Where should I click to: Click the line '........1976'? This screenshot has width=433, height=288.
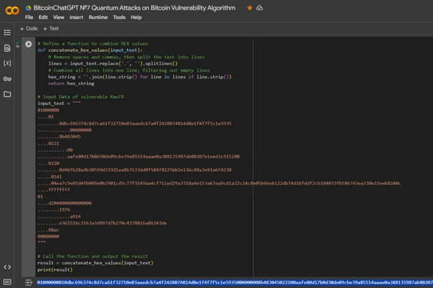(54, 210)
